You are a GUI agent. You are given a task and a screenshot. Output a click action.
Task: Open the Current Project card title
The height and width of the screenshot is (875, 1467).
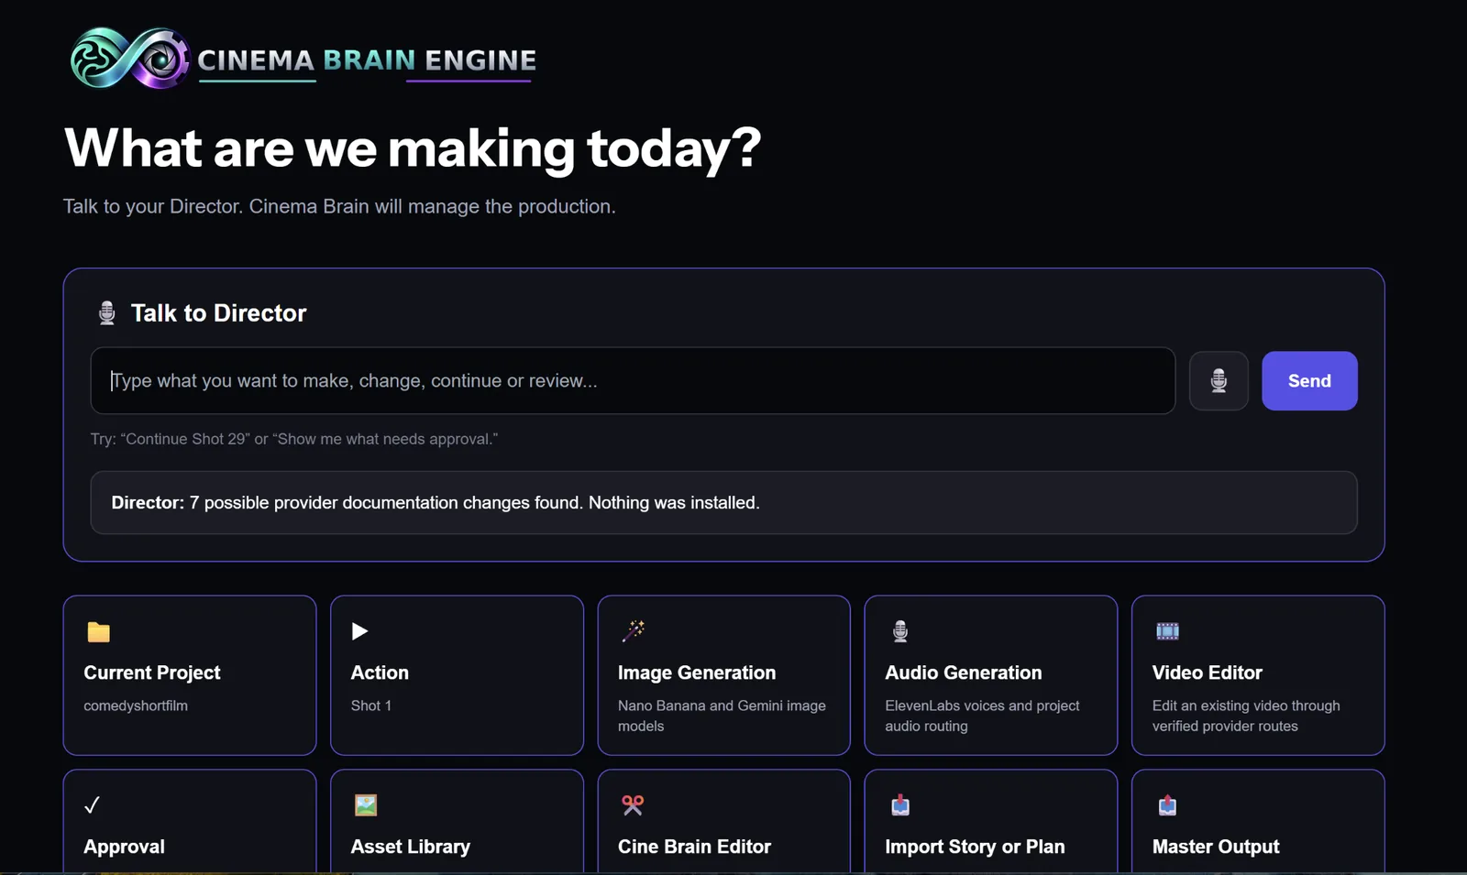[x=152, y=673]
